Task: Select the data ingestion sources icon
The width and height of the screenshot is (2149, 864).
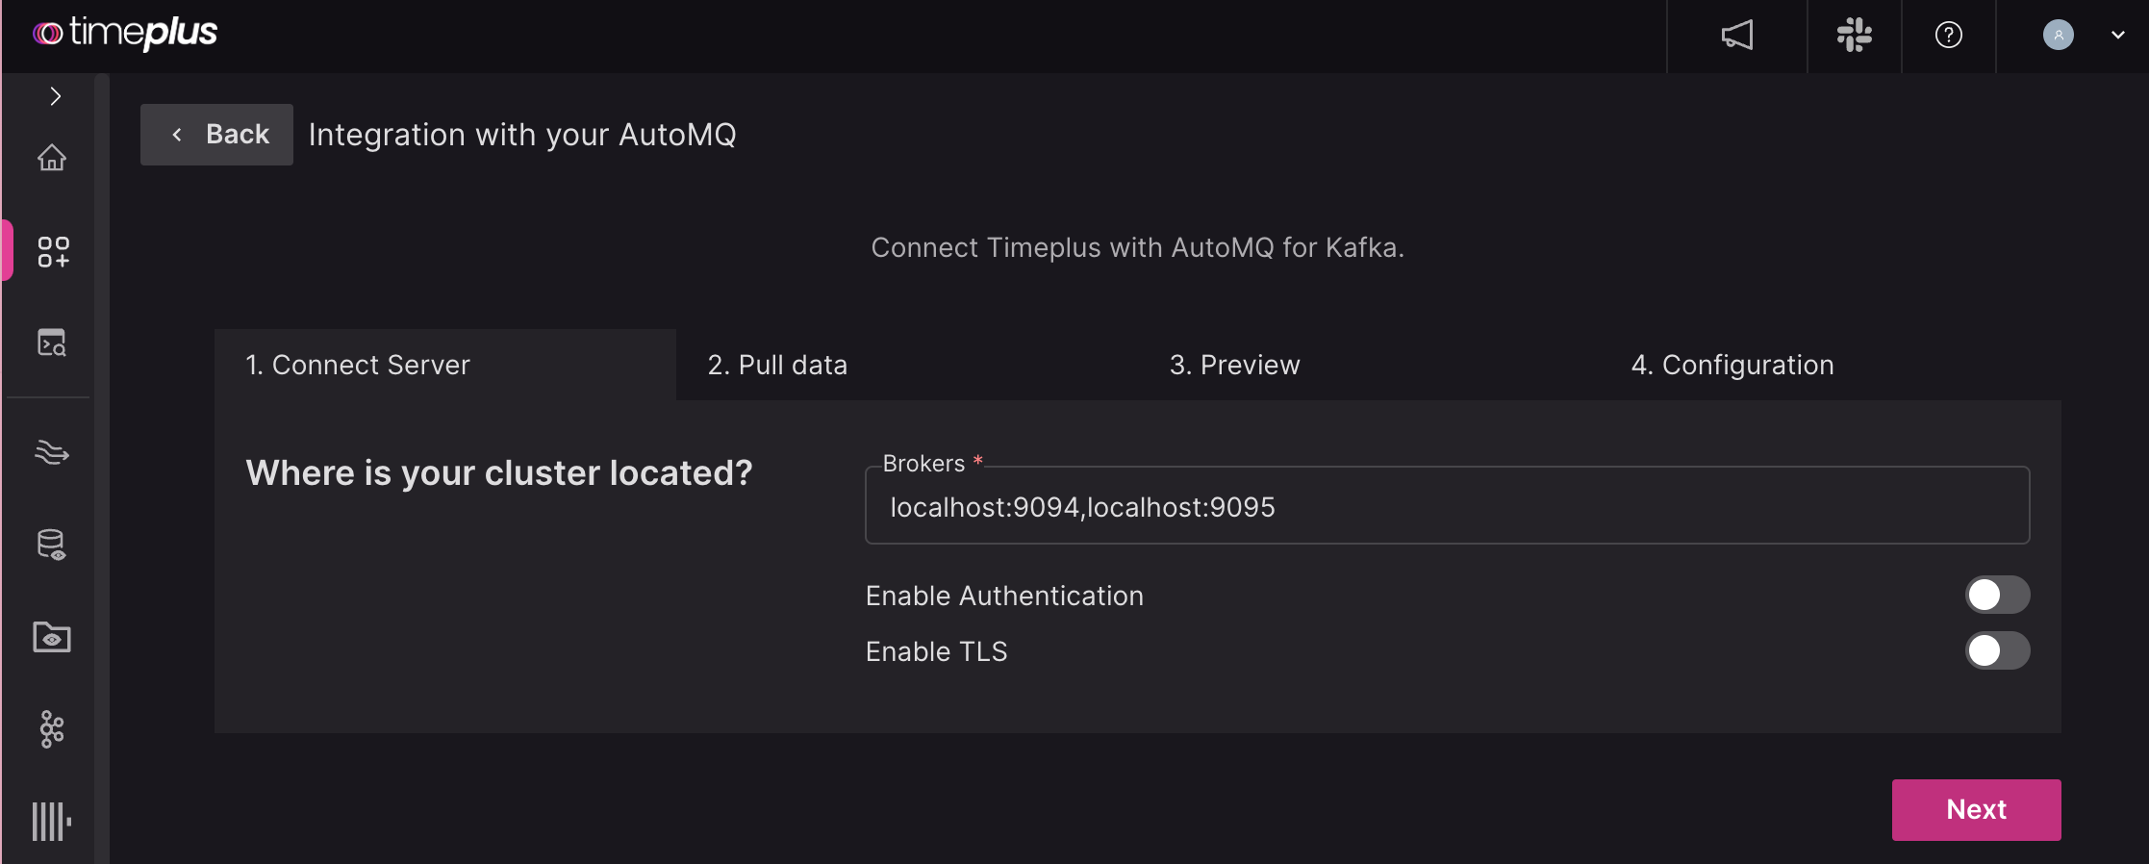Action: [53, 252]
